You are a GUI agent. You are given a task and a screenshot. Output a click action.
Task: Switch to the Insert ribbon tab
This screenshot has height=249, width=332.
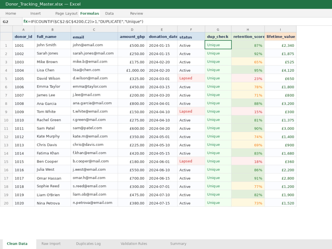36,13
